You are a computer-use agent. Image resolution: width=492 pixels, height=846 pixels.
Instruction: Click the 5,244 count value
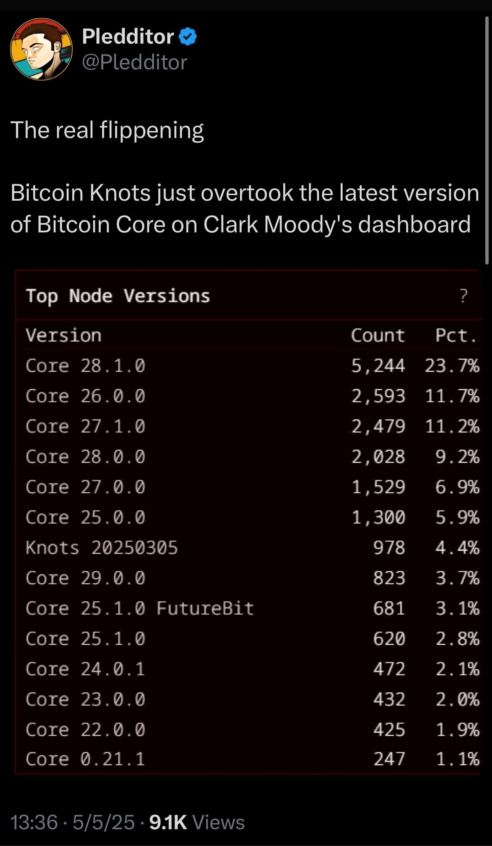click(x=378, y=366)
